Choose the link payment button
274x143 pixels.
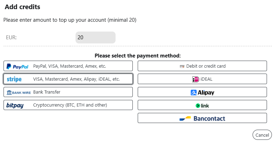(202, 105)
